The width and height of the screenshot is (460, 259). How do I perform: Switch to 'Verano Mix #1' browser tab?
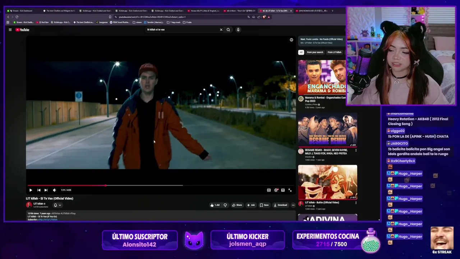(203, 11)
